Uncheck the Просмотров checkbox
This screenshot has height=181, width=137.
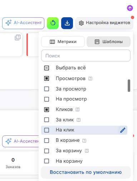click(47, 79)
